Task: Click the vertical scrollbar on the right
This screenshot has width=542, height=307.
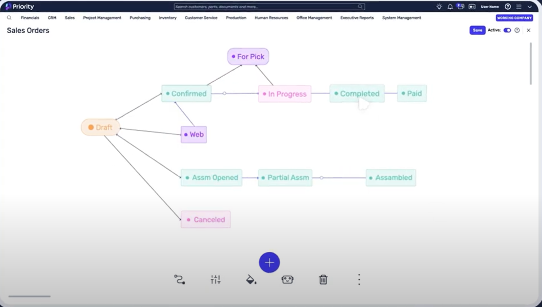Action: [x=531, y=64]
